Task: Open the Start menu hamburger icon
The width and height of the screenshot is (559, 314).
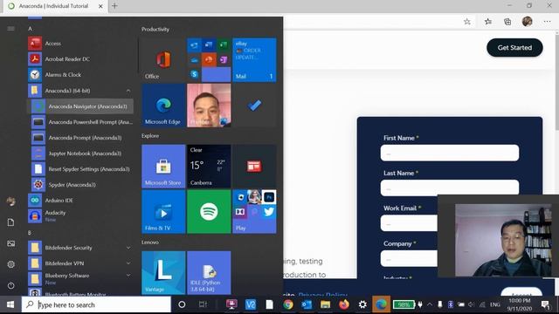Action: pos(10,29)
